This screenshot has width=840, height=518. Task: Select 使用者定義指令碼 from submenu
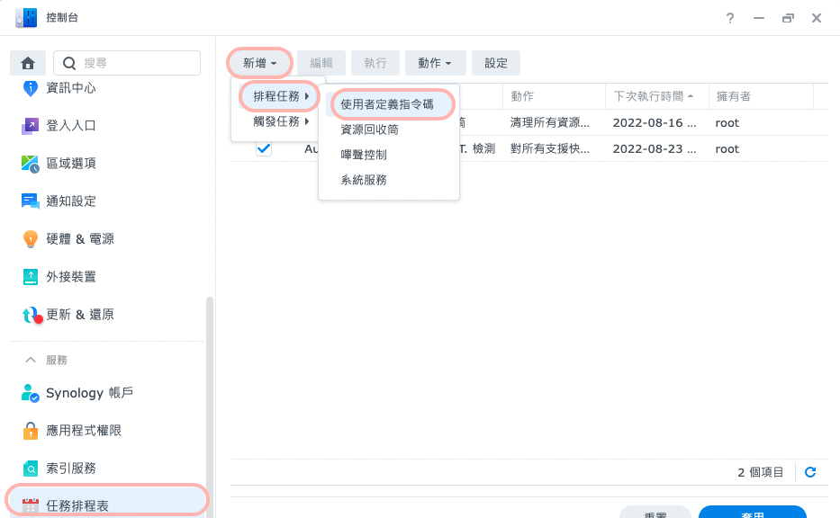387,104
